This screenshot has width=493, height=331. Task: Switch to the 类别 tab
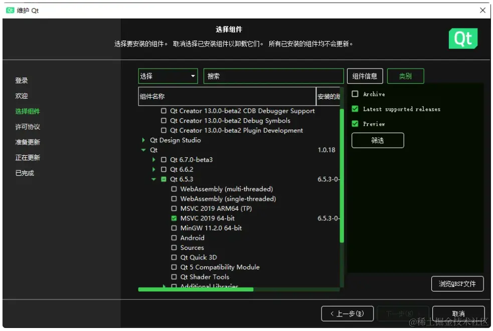(x=405, y=76)
